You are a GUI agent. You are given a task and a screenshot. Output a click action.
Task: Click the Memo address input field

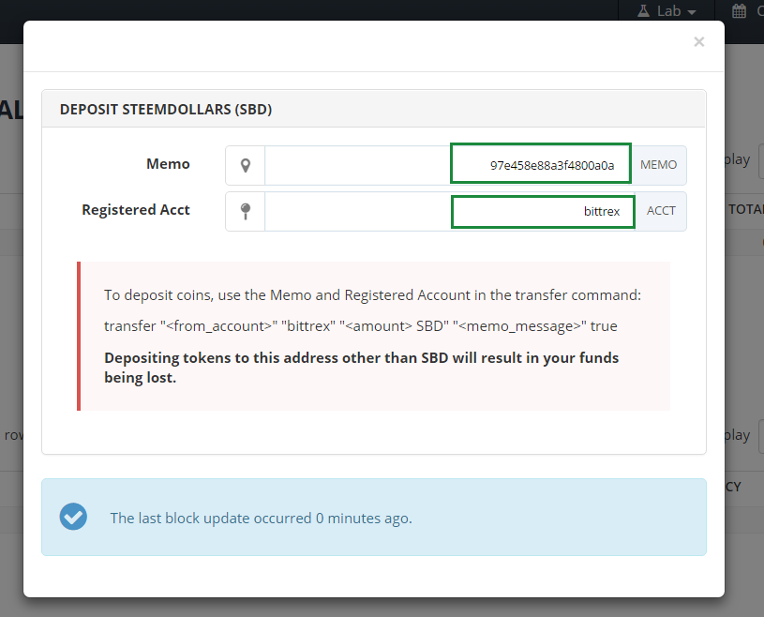click(x=448, y=165)
